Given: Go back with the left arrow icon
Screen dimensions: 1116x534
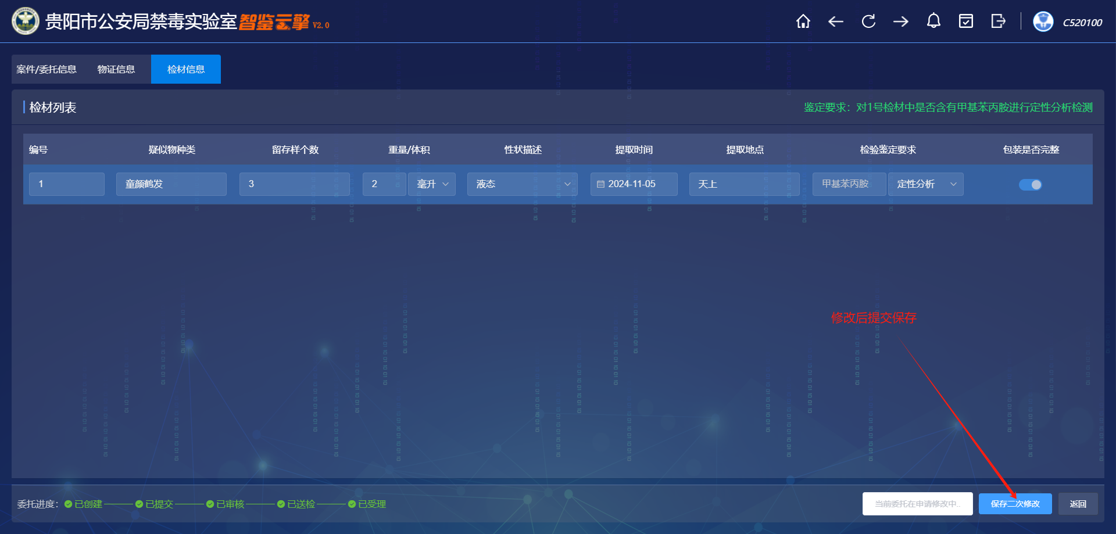Looking at the screenshot, I should [x=835, y=21].
